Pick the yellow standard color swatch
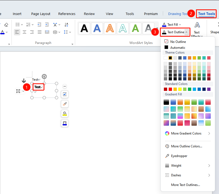The height and width of the screenshot is (194, 219). pyautogui.click(x=180, y=89)
